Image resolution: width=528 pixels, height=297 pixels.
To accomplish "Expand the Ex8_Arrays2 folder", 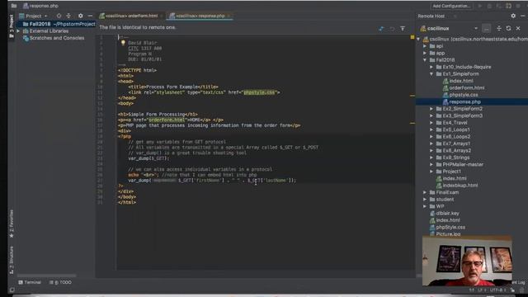I will click(x=431, y=150).
